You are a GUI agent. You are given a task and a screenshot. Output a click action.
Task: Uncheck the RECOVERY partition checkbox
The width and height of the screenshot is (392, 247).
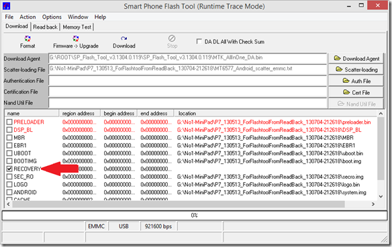click(x=9, y=169)
